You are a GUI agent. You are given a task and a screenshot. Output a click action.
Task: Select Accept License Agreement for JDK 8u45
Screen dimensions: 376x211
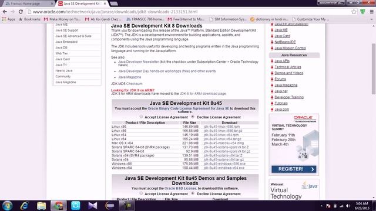[141, 117]
